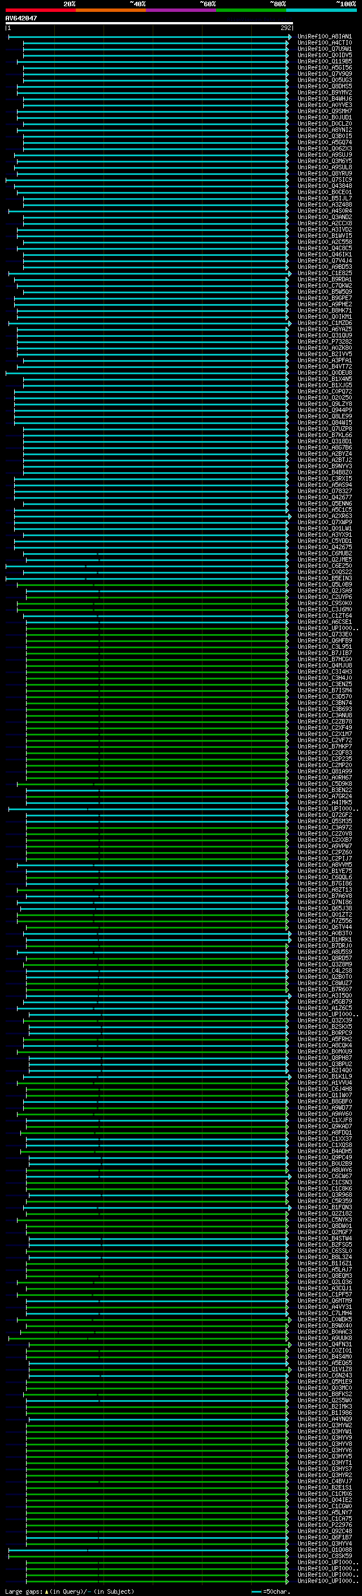
Task: Click label UniRef100_B9NYV3
Action: [324, 466]
